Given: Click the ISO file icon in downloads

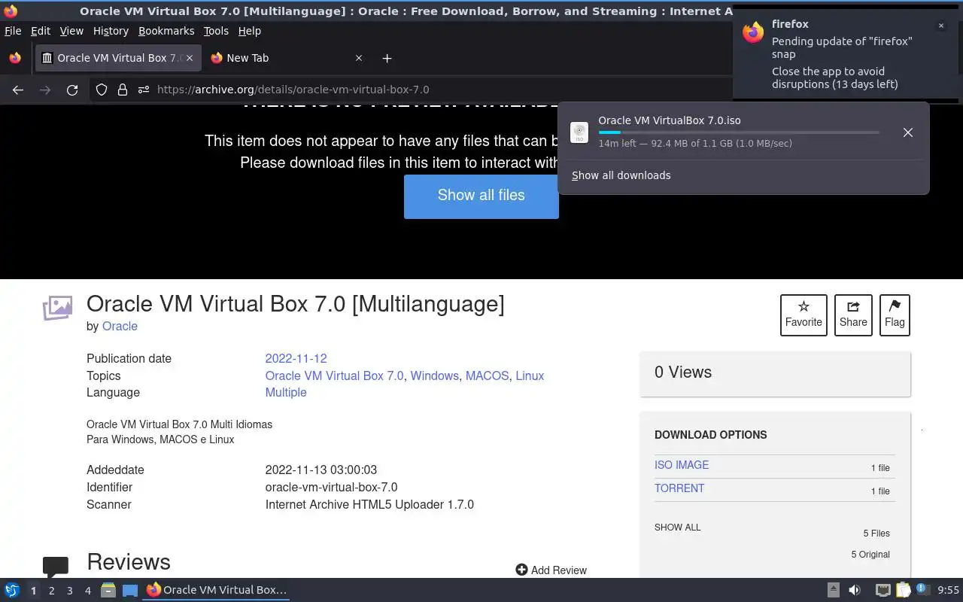Looking at the screenshot, I should pos(579,132).
